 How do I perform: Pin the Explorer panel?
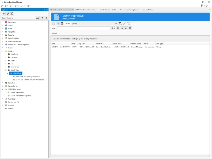(x=44, y=10)
